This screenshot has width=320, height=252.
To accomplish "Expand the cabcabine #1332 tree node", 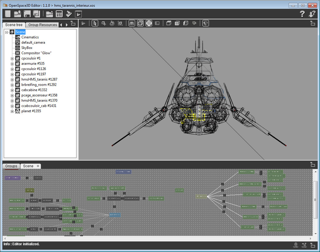I will pos(12,90).
